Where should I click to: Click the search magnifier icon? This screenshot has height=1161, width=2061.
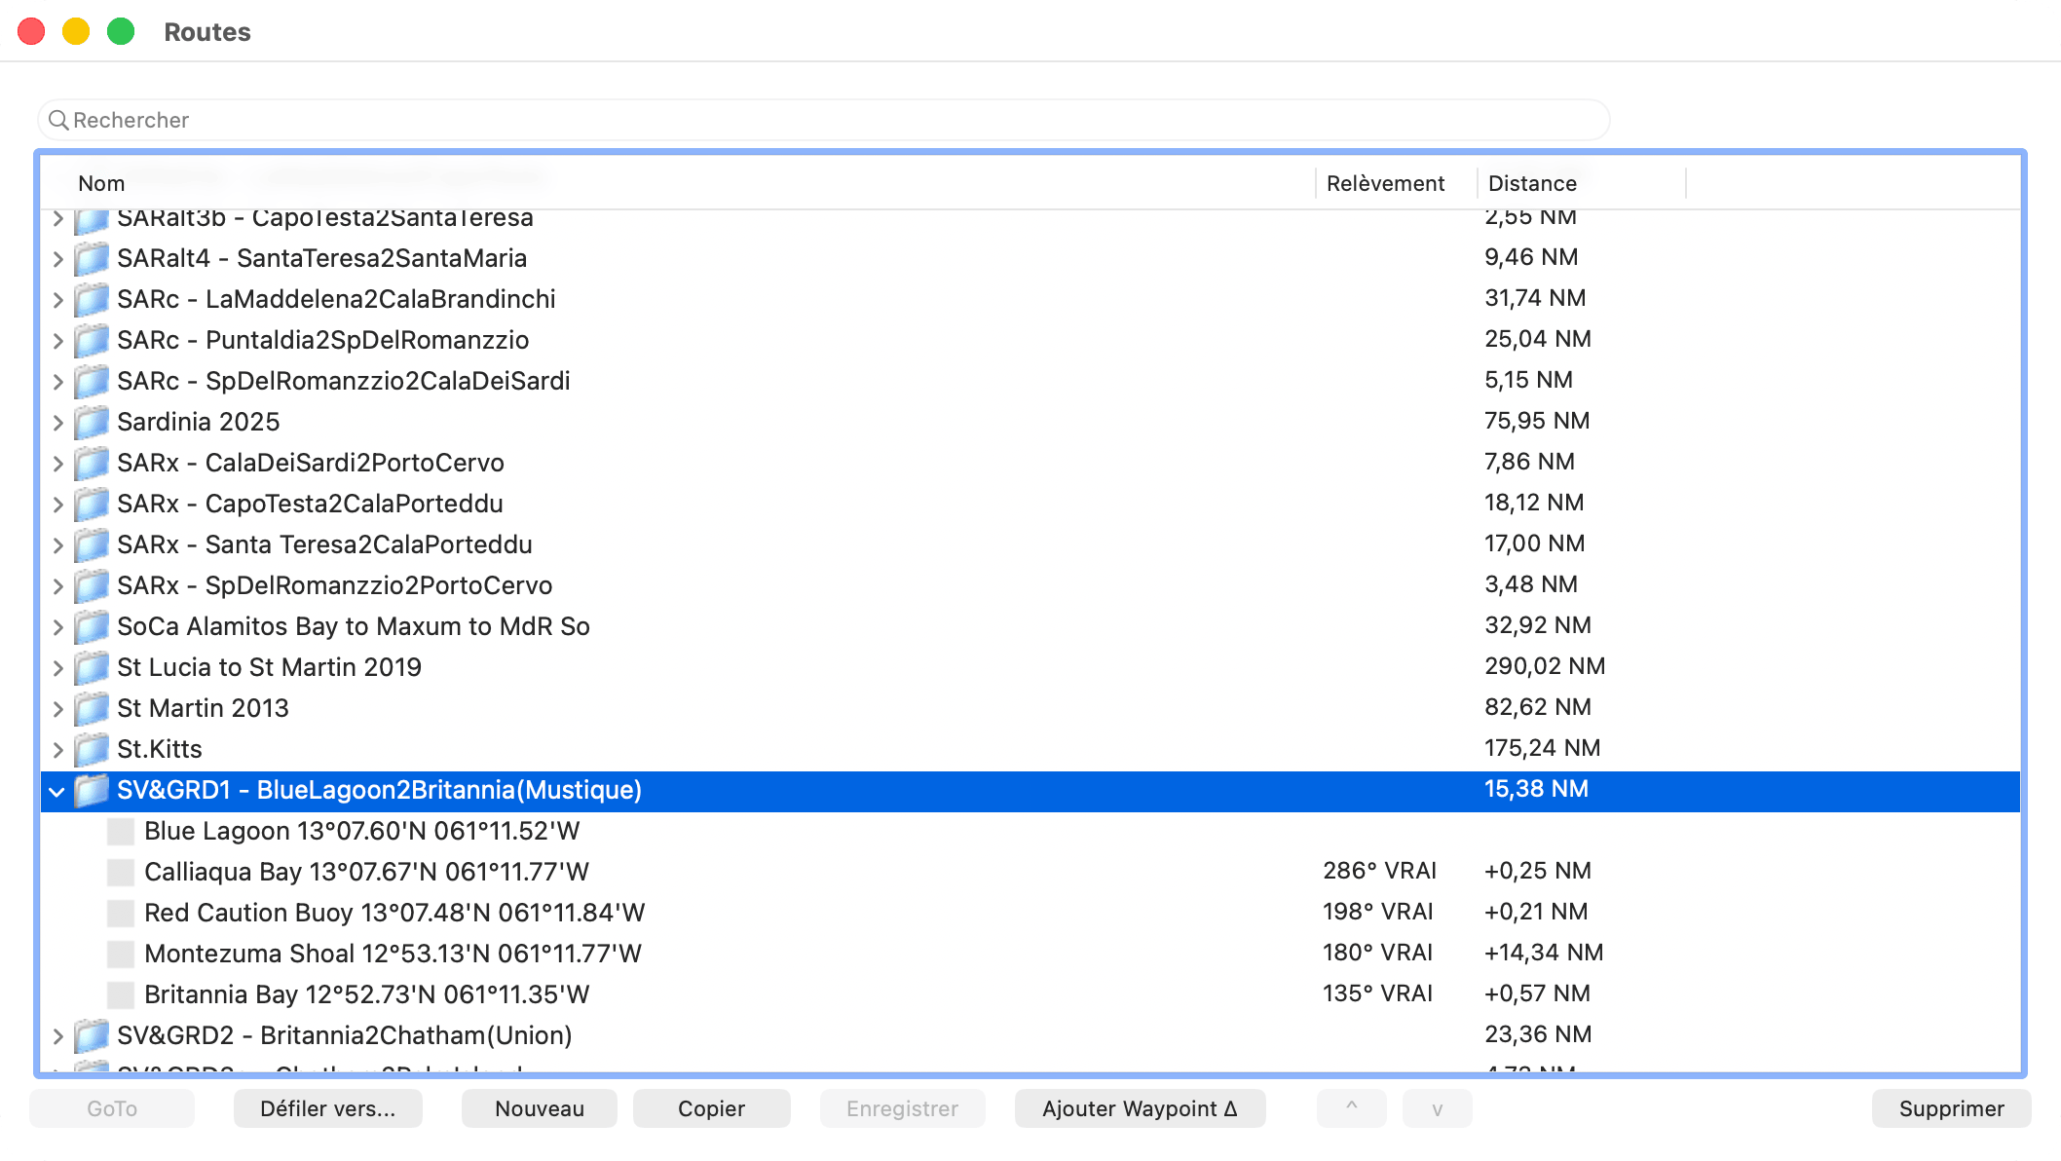(x=58, y=120)
